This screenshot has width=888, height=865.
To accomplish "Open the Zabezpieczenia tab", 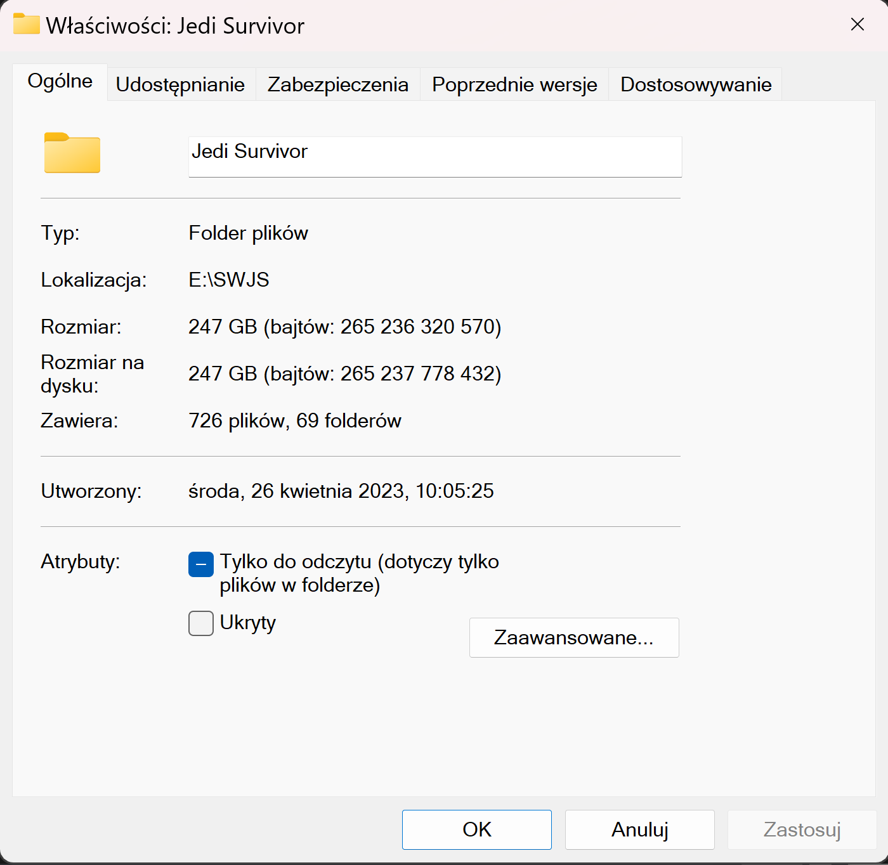I will (x=338, y=84).
